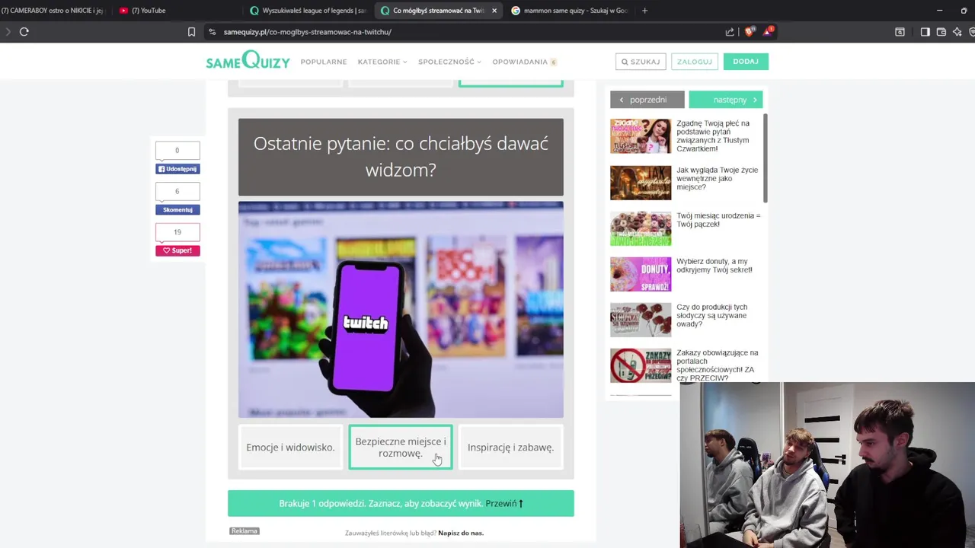Click the question header 'Ostatnie pytanie'
This screenshot has height=548, width=975.
401,157
